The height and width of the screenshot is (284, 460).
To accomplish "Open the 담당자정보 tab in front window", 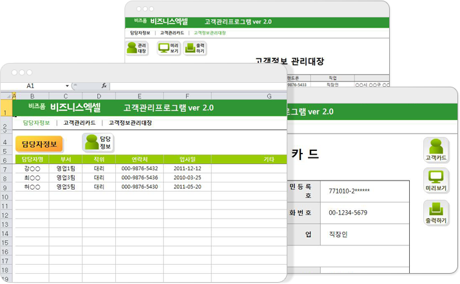I will coord(36,123).
